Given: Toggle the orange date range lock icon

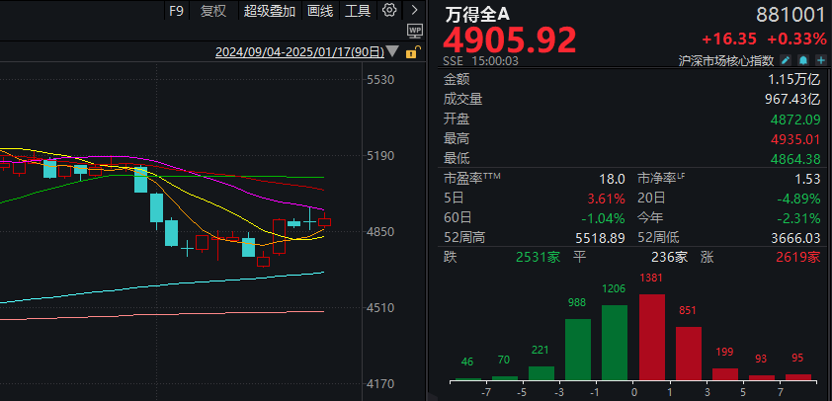Looking at the screenshot, I should click(x=413, y=52).
